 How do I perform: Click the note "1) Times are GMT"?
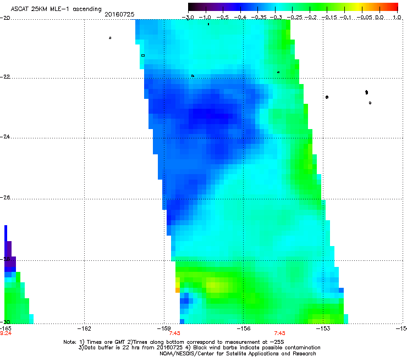pos(103,342)
